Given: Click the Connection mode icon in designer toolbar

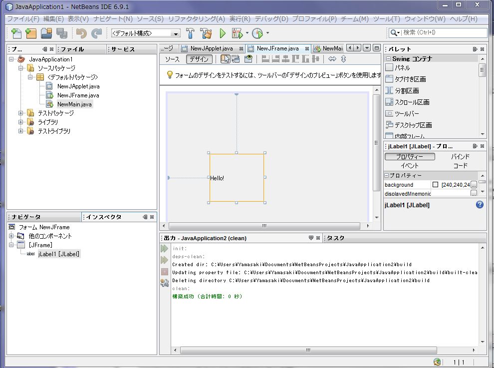Looking at the screenshot, I should (236, 59).
